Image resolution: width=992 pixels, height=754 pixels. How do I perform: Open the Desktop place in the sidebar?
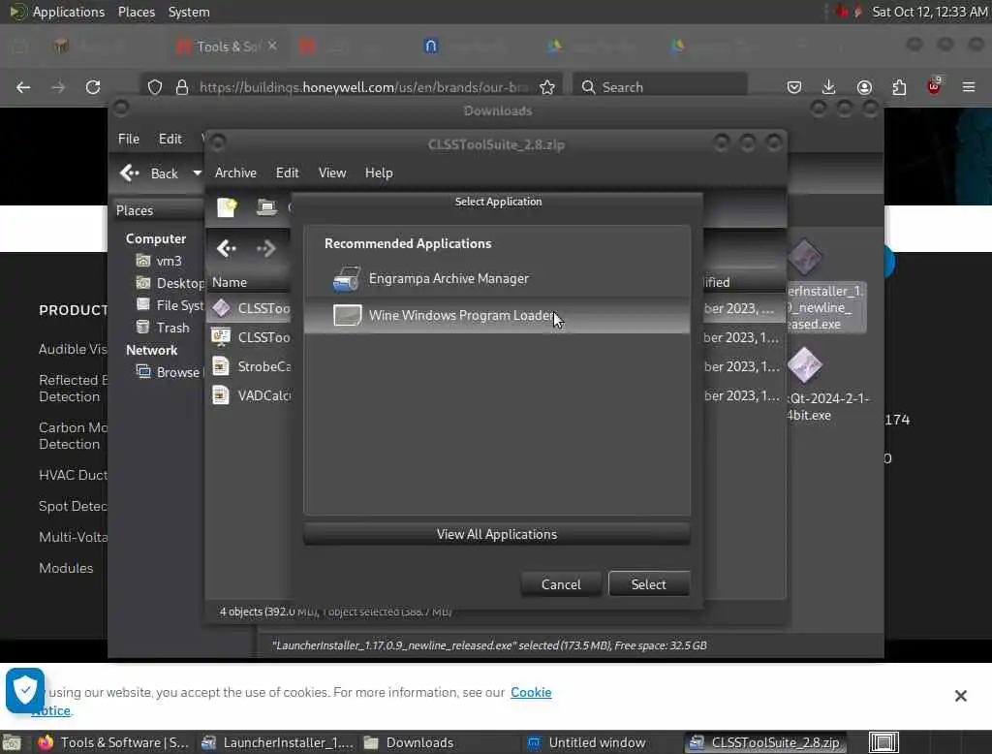point(170,283)
